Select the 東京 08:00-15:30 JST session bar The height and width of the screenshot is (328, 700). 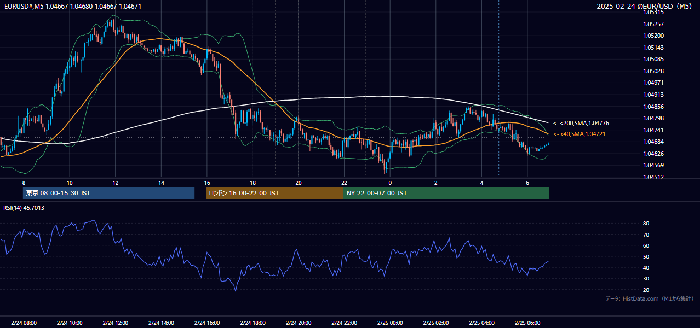(x=108, y=193)
